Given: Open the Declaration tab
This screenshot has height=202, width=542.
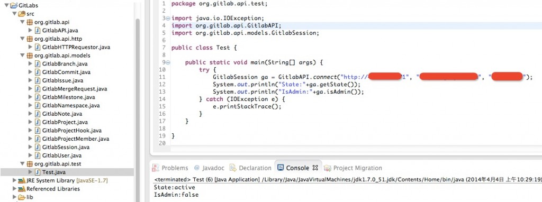Looking at the screenshot, I should [250, 168].
